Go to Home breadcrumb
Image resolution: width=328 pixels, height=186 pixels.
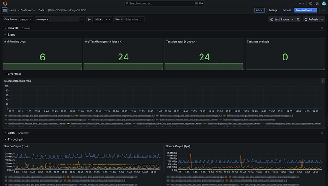tap(13, 10)
